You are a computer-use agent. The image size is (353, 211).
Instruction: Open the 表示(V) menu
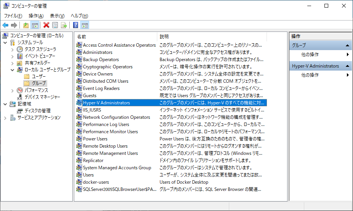(57, 16)
